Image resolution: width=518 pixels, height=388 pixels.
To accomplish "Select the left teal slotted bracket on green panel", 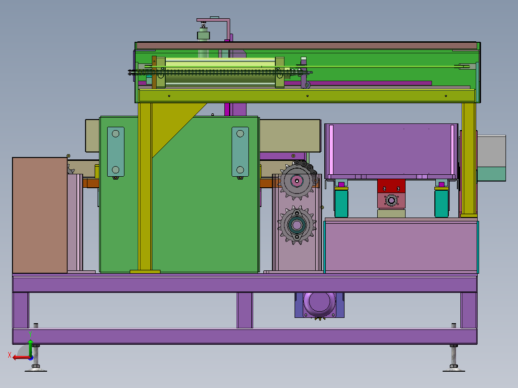I will point(116,152).
